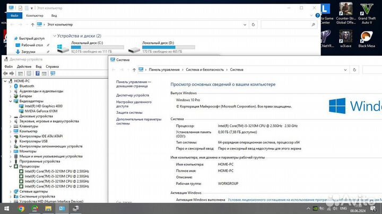Select Быстрый доступ in Explorer sidebar

pos(29,39)
